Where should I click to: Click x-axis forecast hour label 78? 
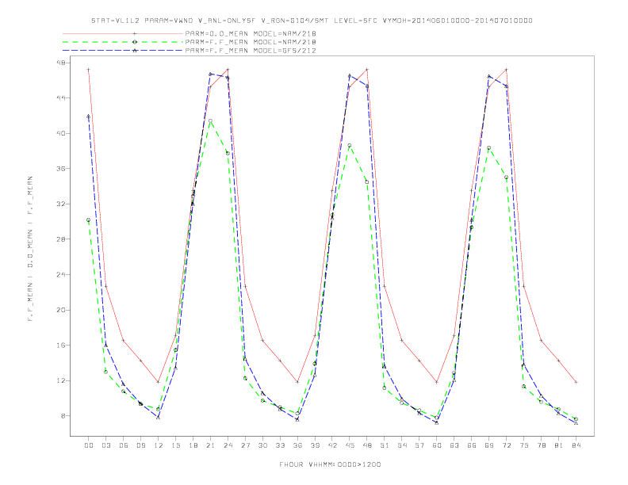pyautogui.click(x=541, y=445)
